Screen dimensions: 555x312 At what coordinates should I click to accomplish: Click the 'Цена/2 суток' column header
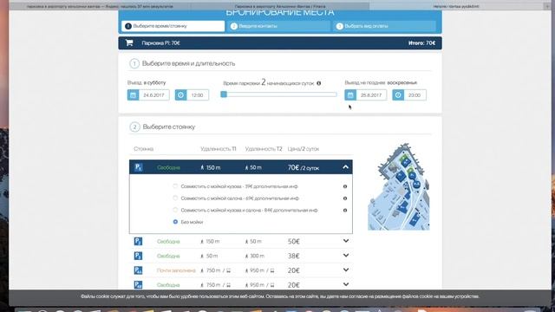[304, 149]
